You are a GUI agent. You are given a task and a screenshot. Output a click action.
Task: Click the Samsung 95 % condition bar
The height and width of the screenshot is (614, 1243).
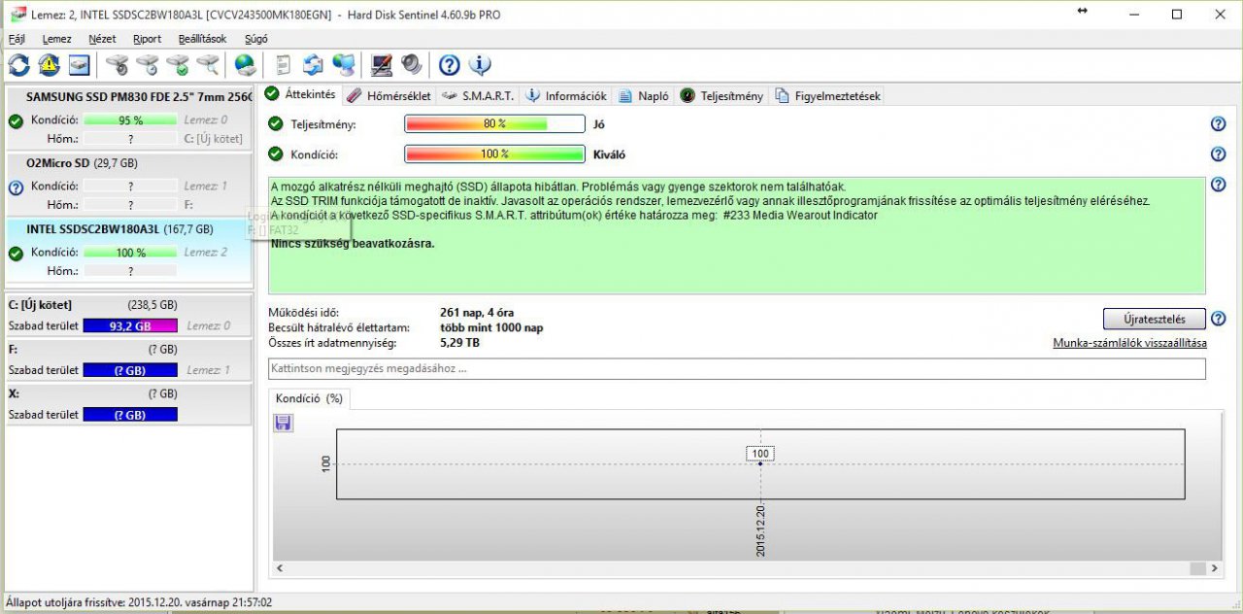pyautogui.click(x=130, y=120)
